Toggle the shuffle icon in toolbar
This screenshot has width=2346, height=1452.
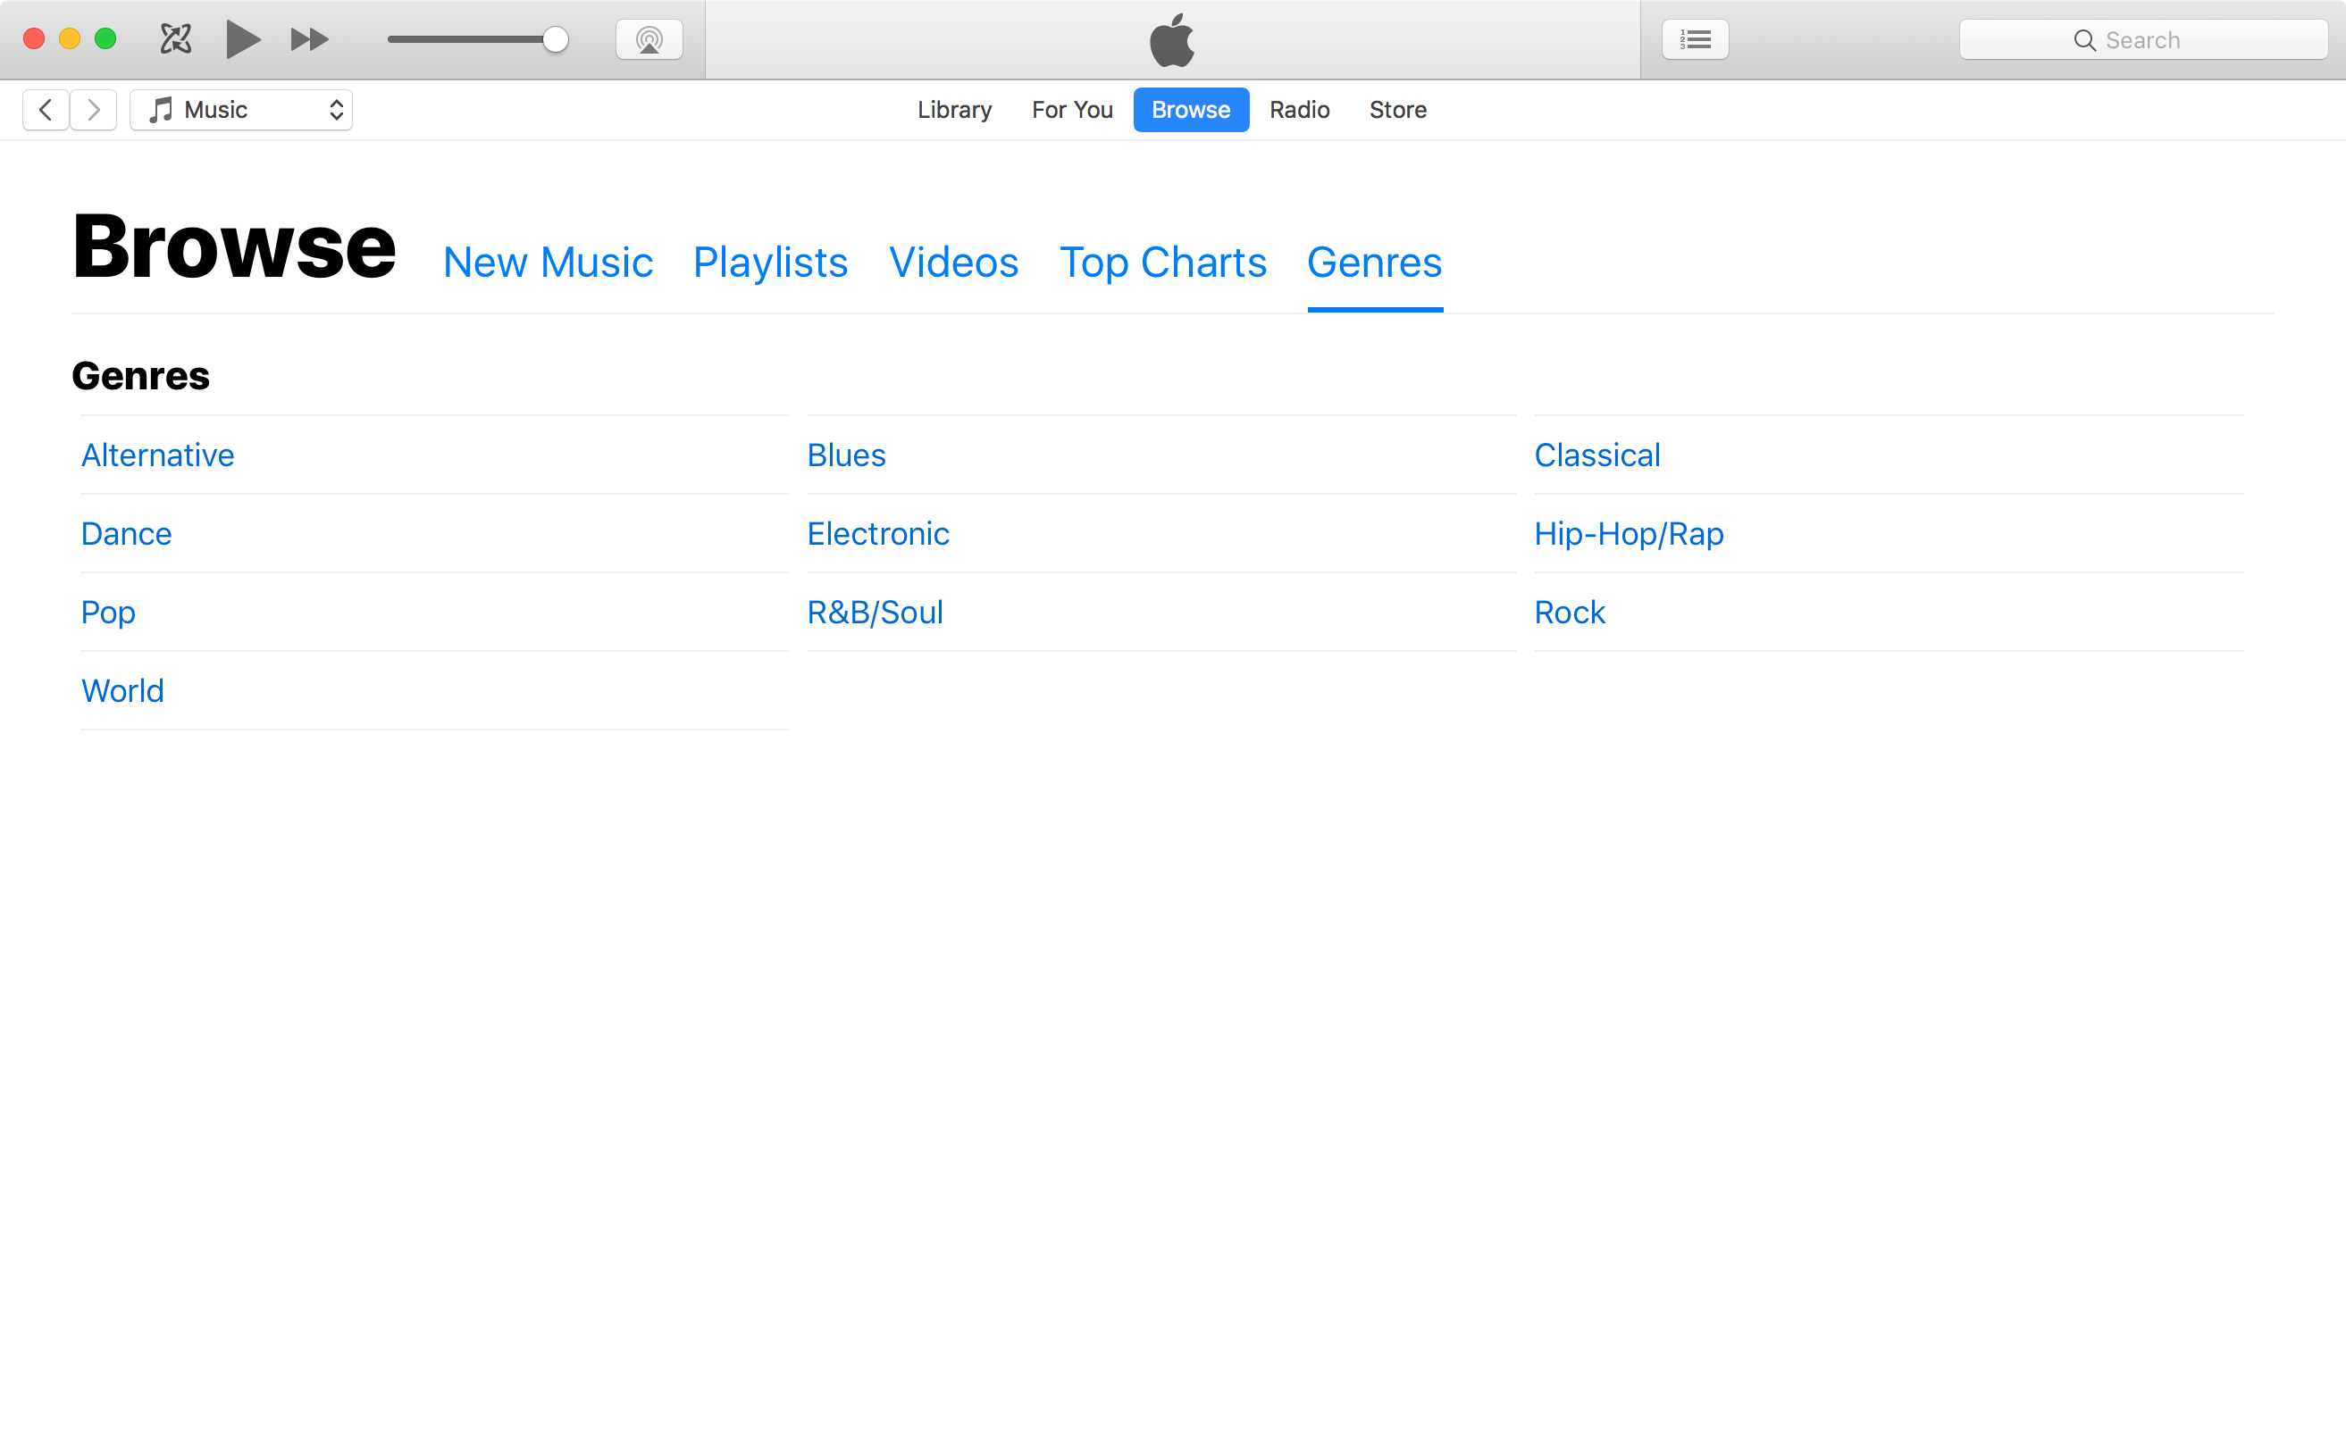176,39
